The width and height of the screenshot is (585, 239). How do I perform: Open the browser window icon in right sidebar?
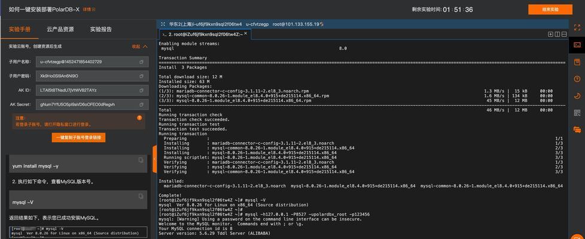point(577,62)
